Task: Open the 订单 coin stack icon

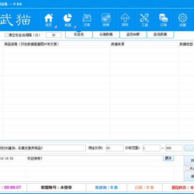Action: tap(163, 20)
